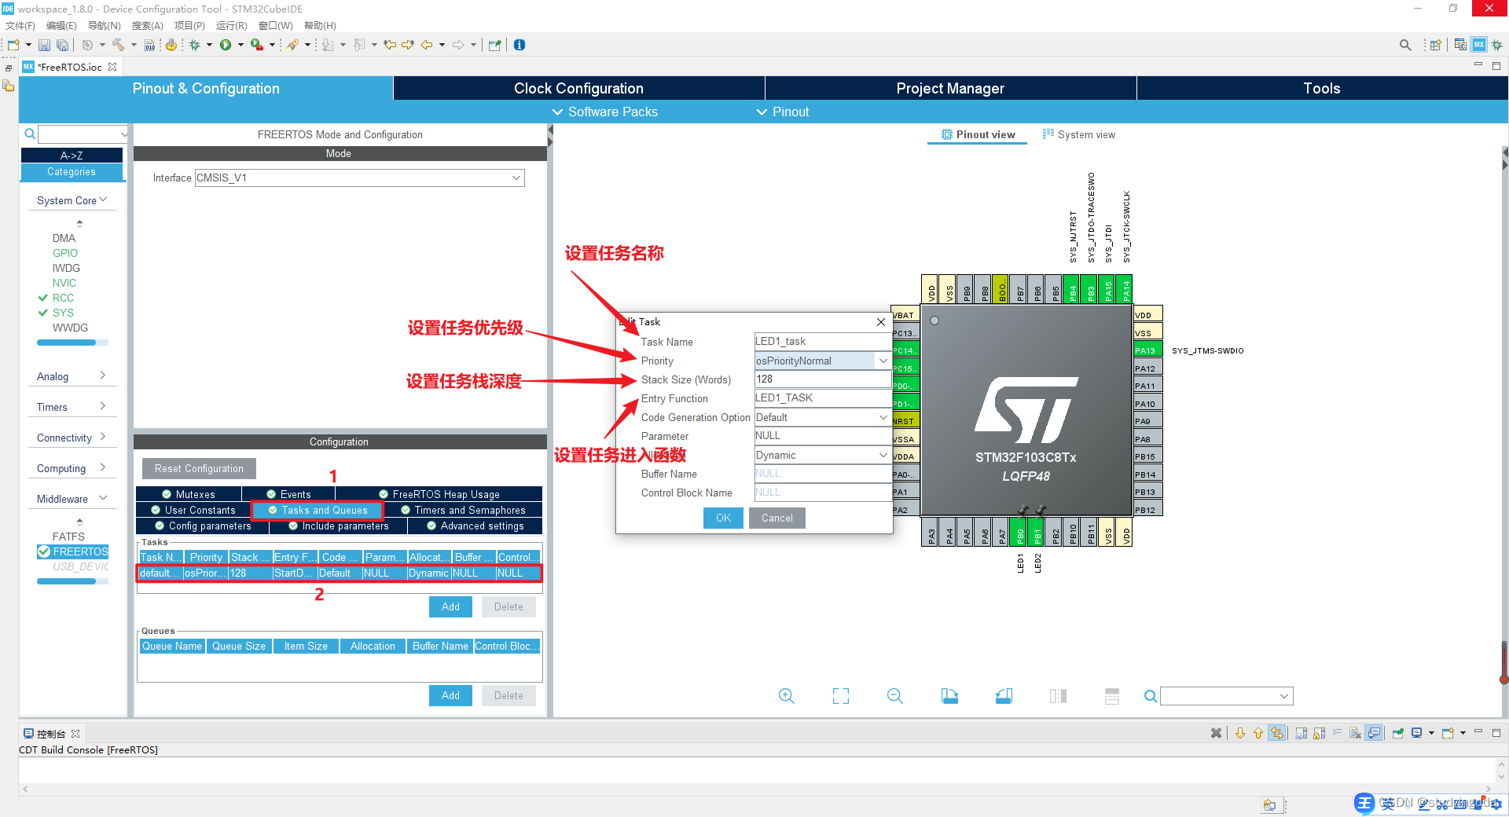The image size is (1509, 817).
Task: Select the Config parameters tab
Action: point(203,526)
